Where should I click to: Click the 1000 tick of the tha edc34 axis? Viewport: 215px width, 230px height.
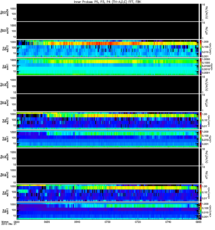click(13, 9)
